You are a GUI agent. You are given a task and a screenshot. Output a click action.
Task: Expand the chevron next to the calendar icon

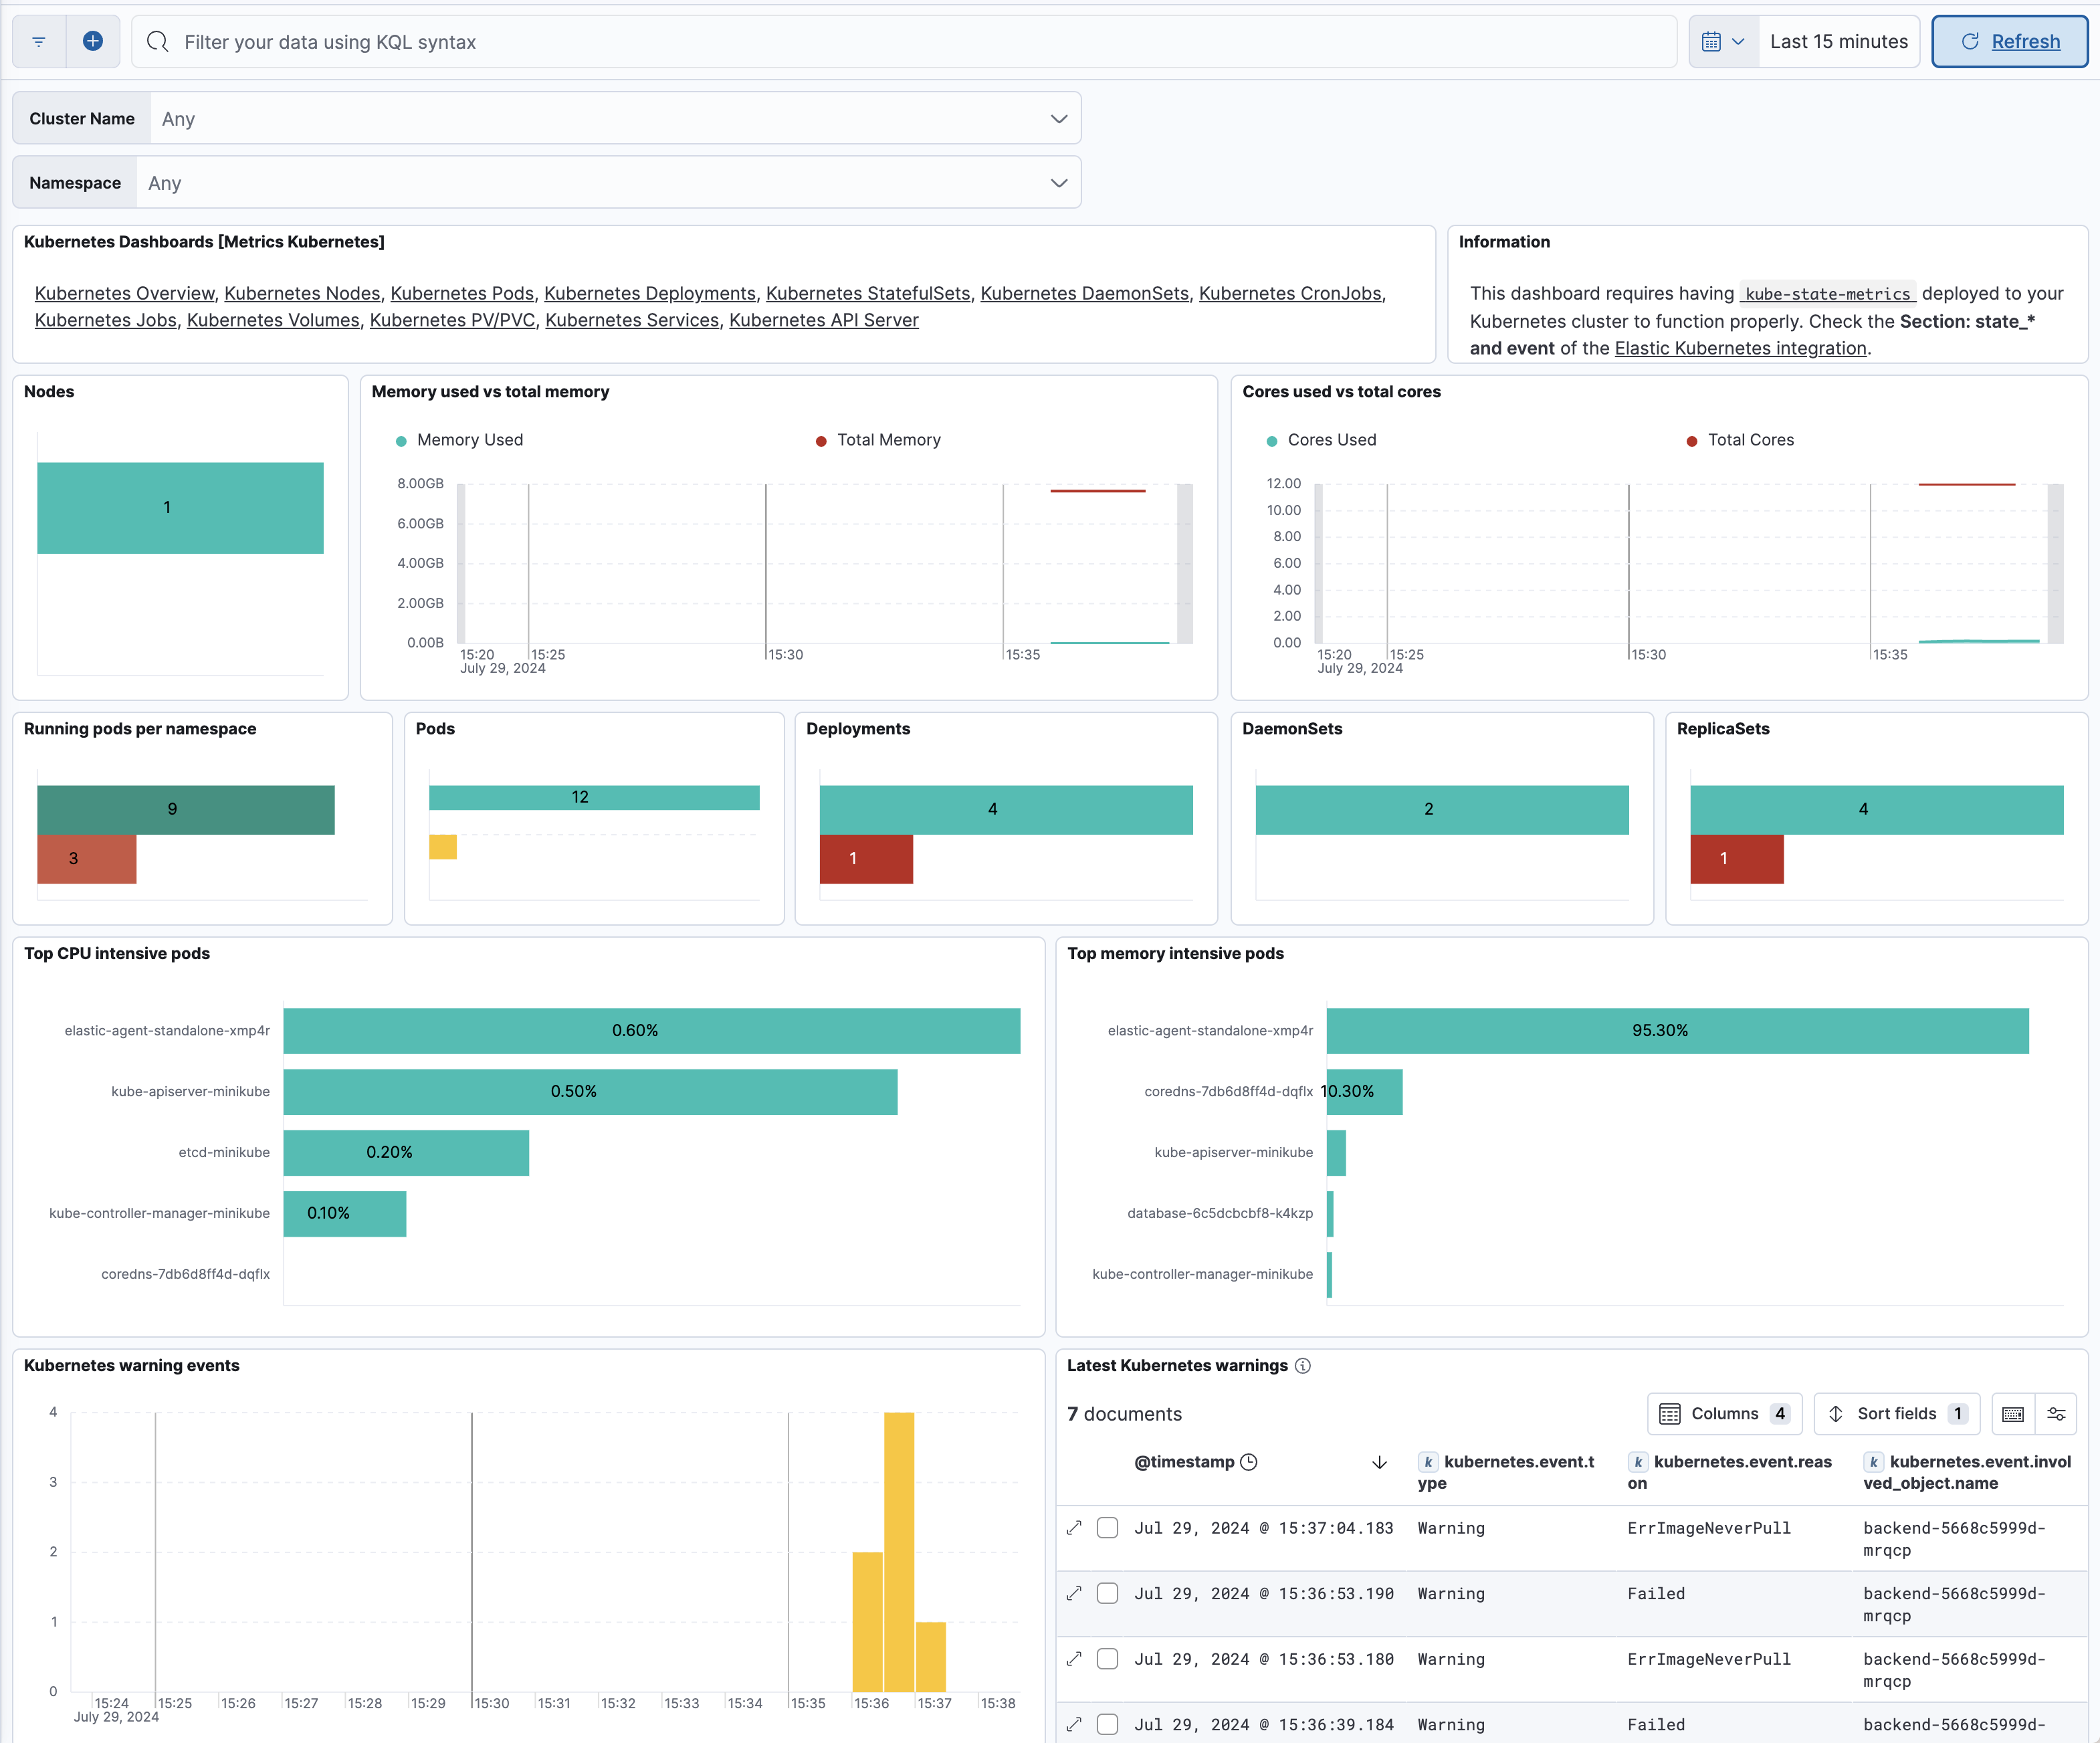coord(1739,41)
